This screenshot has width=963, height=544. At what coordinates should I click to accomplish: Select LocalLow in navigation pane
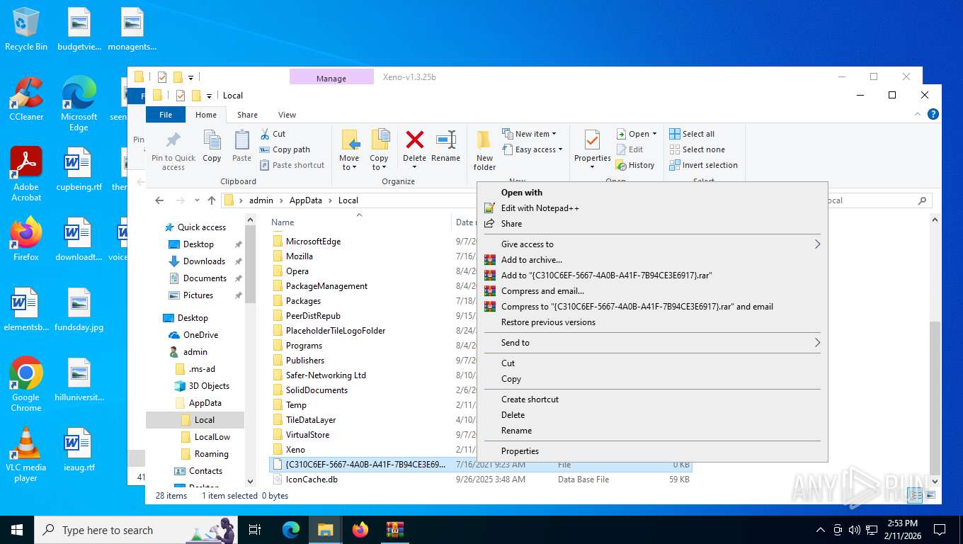click(x=212, y=437)
